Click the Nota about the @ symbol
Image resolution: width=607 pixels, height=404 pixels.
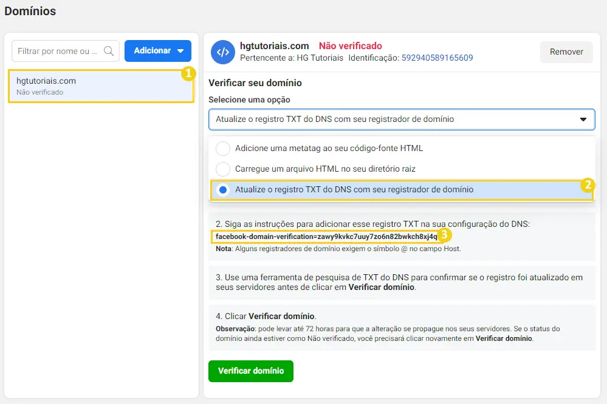[x=338, y=249]
